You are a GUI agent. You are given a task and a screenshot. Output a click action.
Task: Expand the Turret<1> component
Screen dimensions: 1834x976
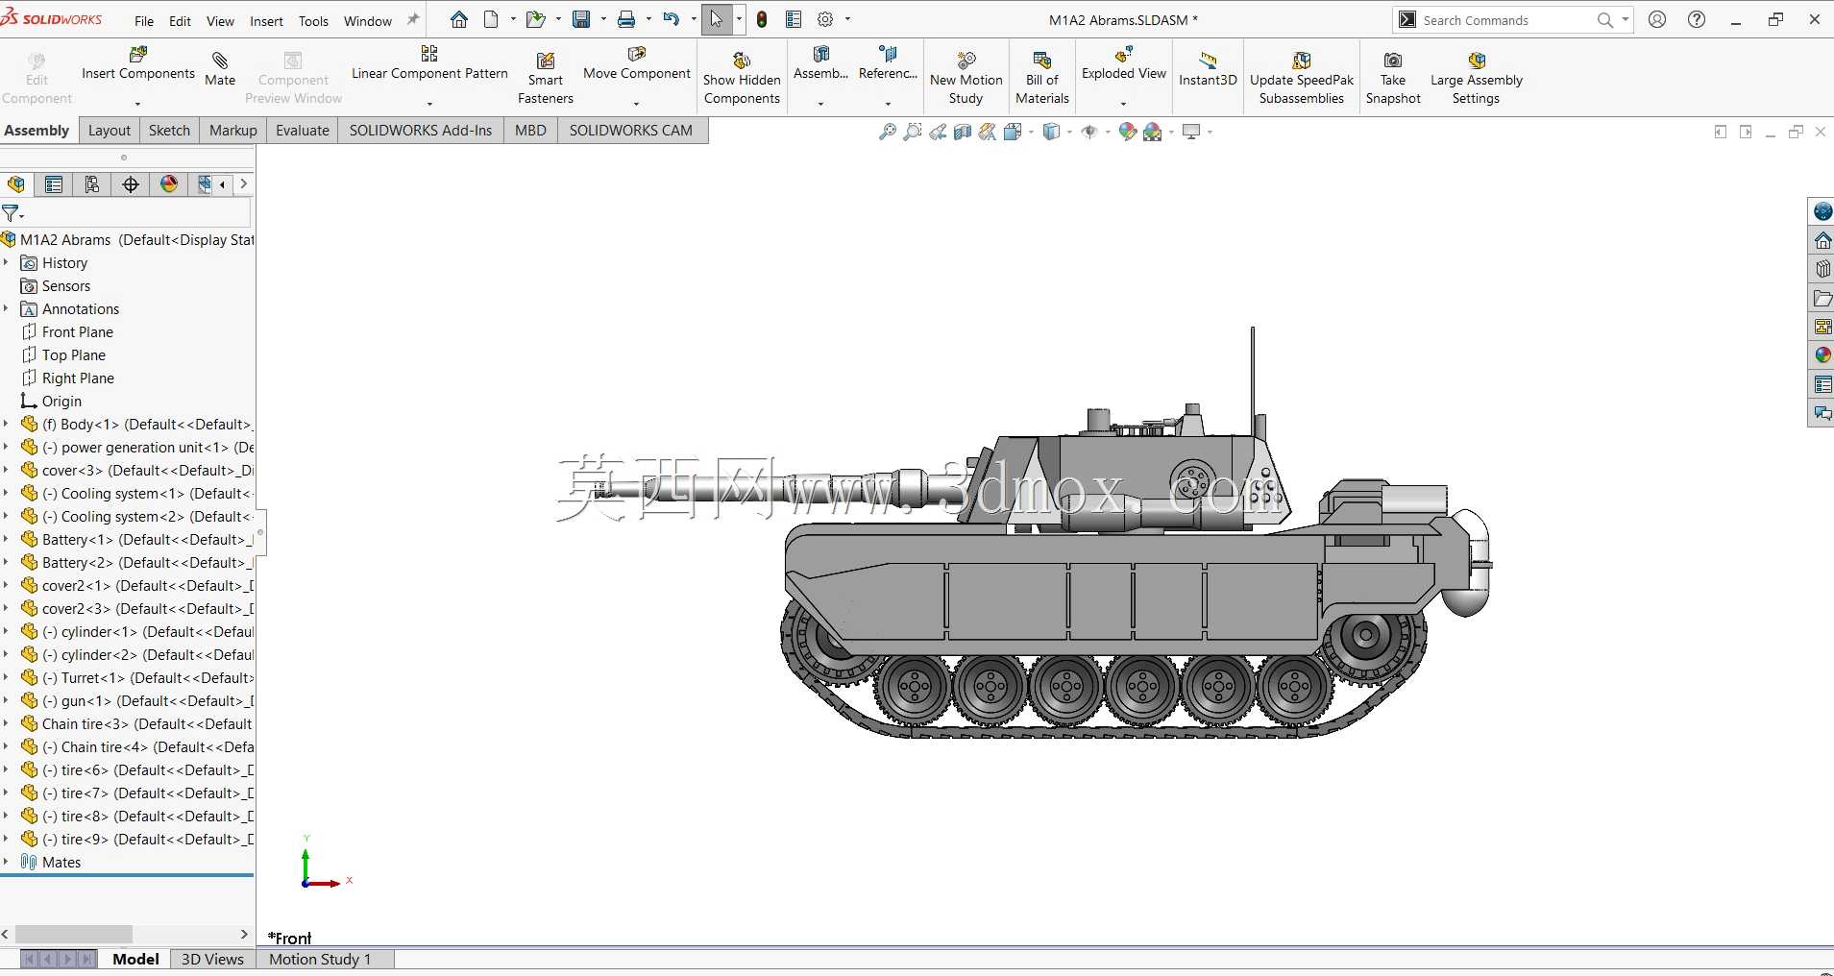[x=6, y=677]
